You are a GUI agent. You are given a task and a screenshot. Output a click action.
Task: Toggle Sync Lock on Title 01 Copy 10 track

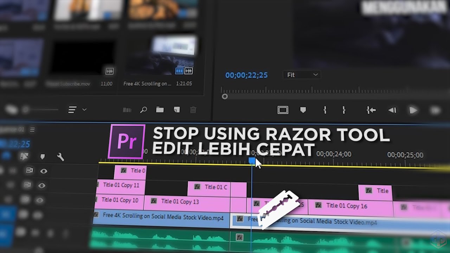(25, 200)
